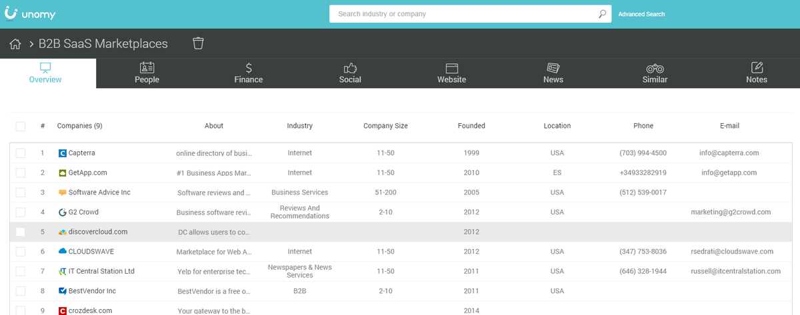Image resolution: width=800 pixels, height=315 pixels.
Task: Open the Capterra company name
Action: pos(83,153)
